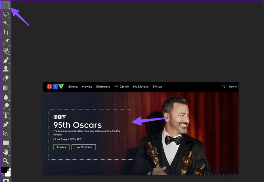Click the Sign In link
Image resolution: width=264 pixels, height=182 pixels.
click(x=232, y=87)
